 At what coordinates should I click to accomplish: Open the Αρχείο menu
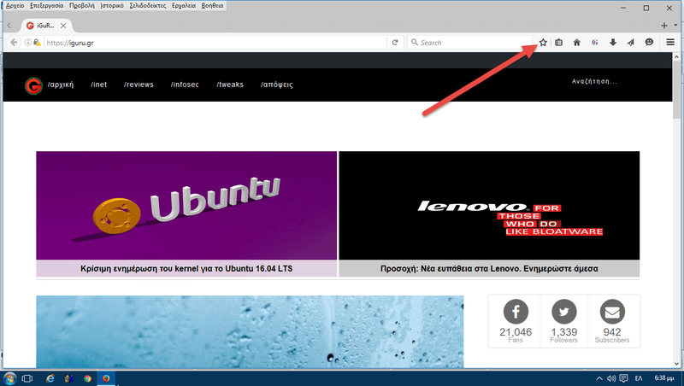[x=15, y=5]
